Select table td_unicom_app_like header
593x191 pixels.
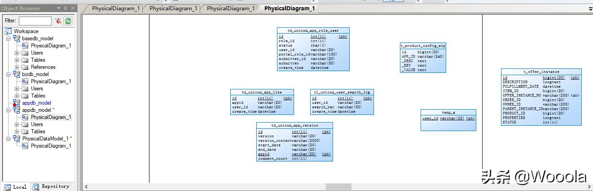pyautogui.click(x=262, y=92)
